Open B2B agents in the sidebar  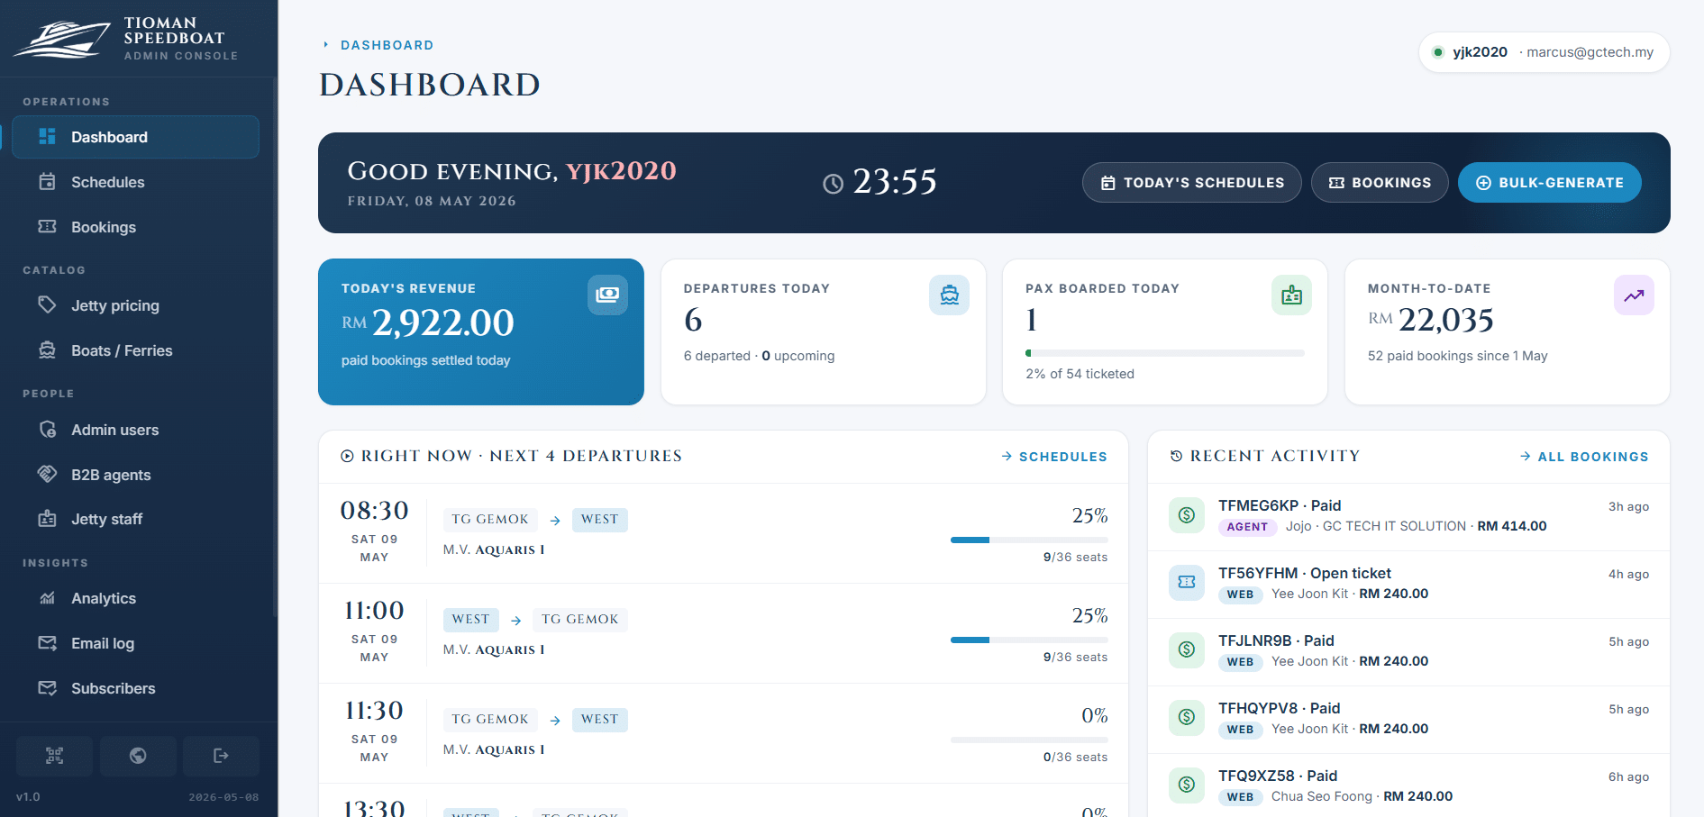pyautogui.click(x=135, y=475)
